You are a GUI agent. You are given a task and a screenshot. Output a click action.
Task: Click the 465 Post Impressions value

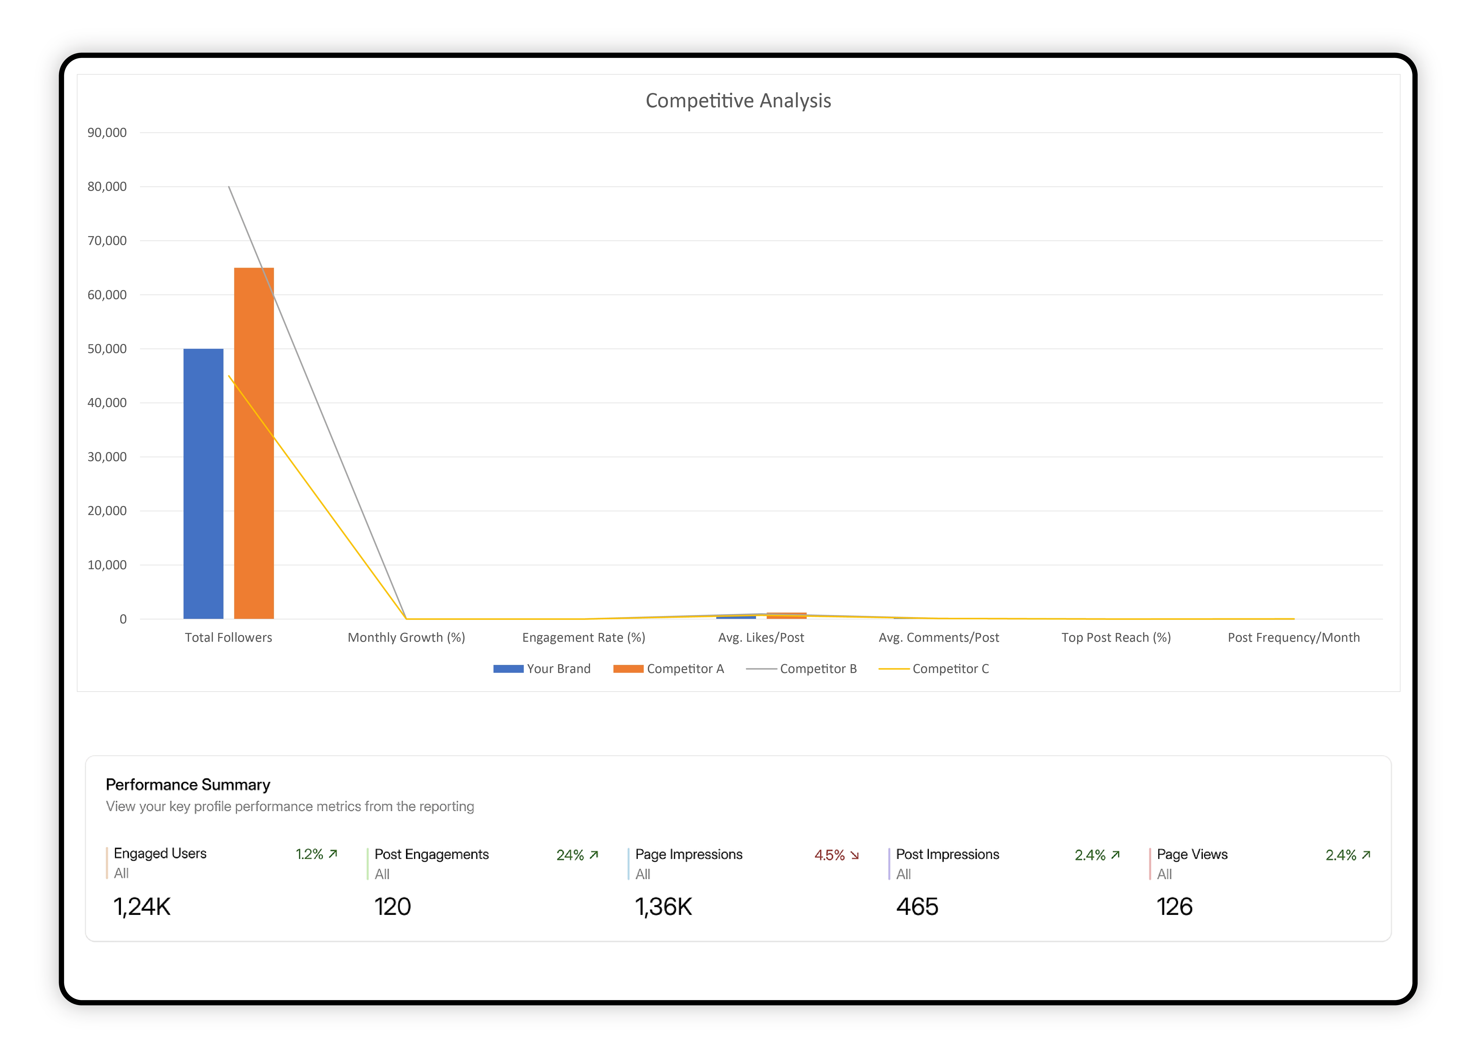click(917, 907)
